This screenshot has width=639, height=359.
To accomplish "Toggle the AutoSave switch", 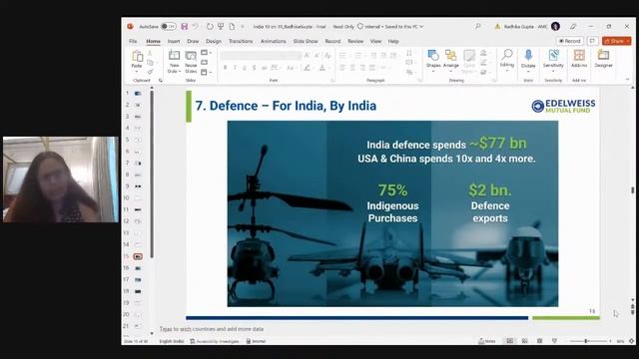I will click(169, 27).
